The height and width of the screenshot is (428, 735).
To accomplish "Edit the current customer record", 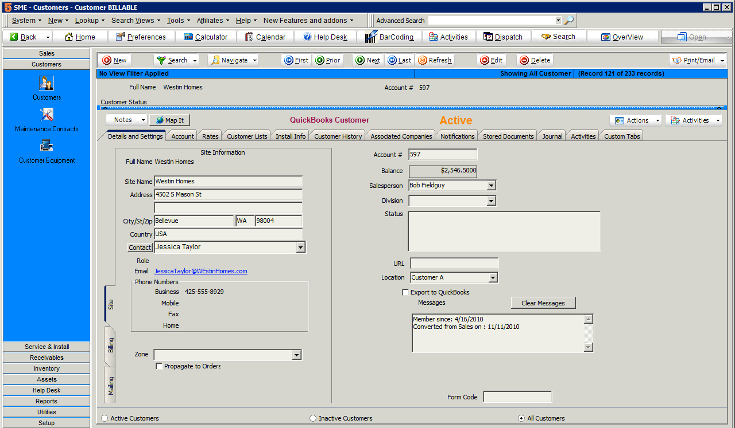I will (492, 60).
